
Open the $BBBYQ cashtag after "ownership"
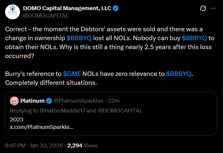point(79,38)
